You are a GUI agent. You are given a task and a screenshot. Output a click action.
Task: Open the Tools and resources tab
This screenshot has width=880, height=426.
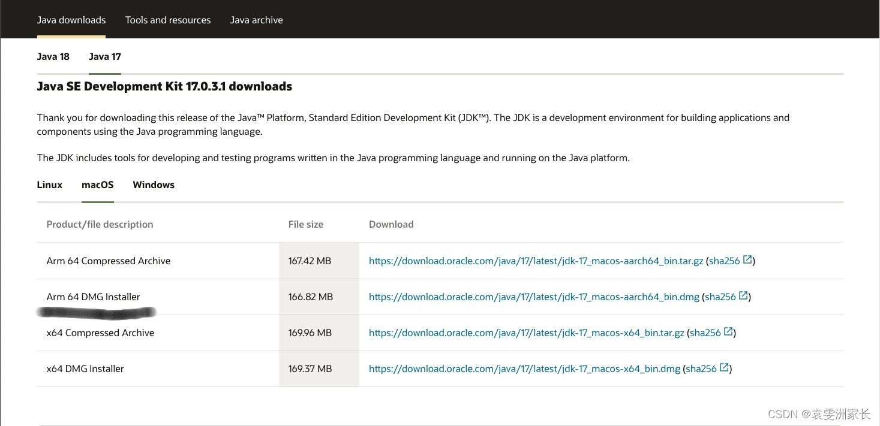(168, 20)
